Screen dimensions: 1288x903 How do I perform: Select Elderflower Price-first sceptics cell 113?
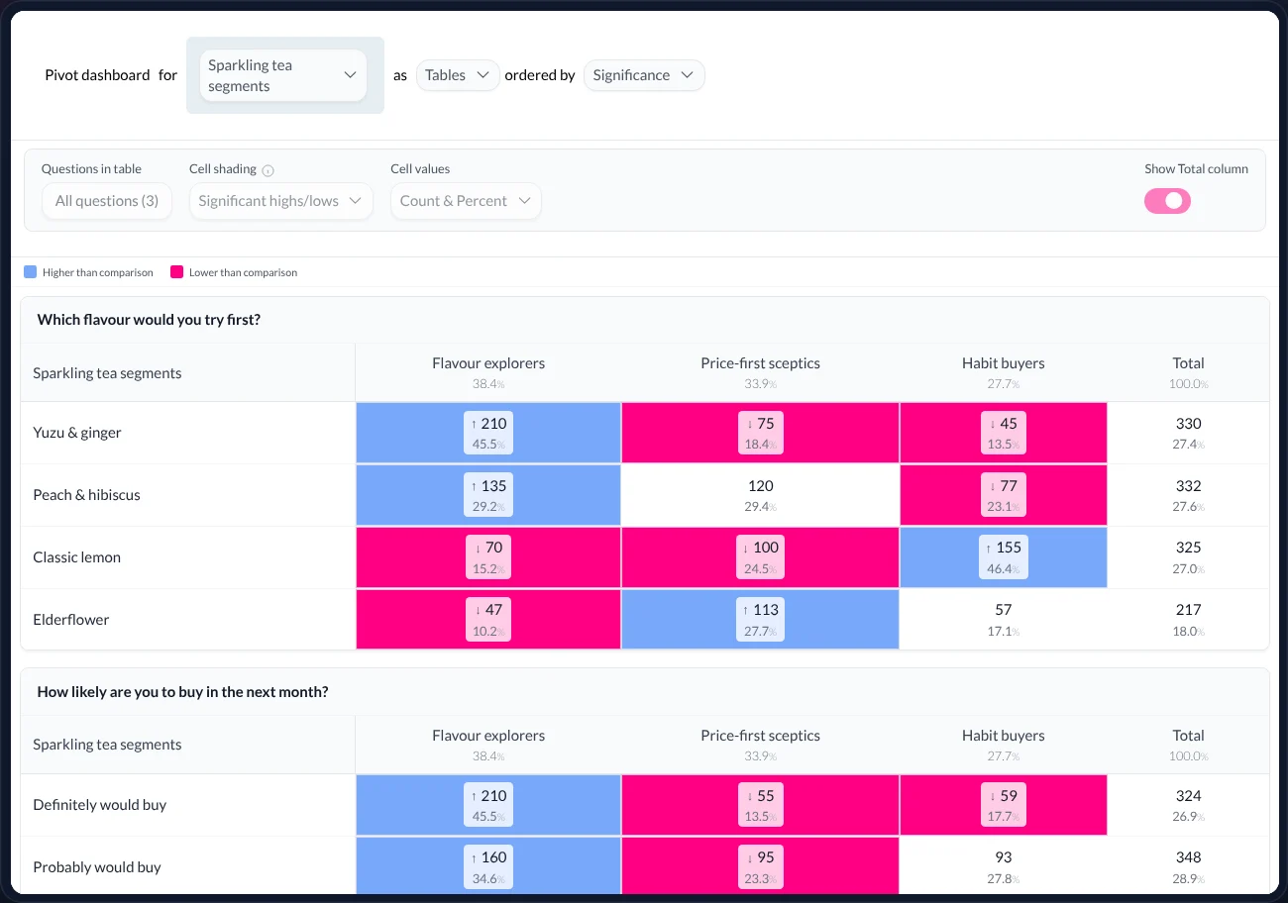pyautogui.click(x=760, y=620)
